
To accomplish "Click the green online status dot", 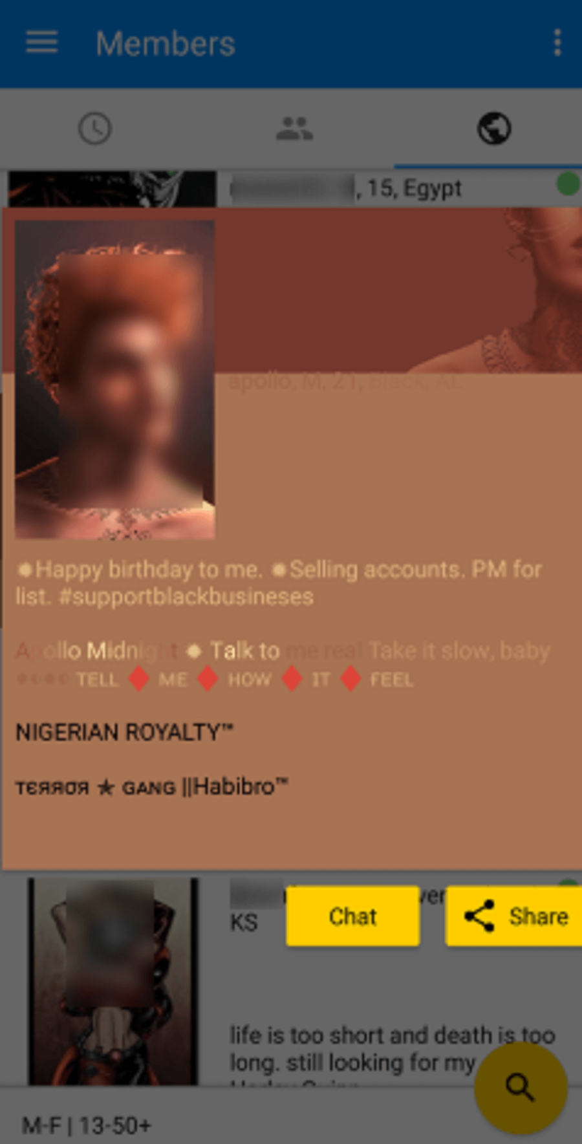I will tap(568, 184).
